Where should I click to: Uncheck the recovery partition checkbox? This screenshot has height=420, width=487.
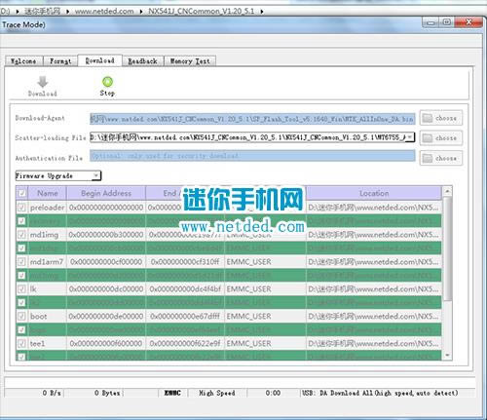[21, 221]
